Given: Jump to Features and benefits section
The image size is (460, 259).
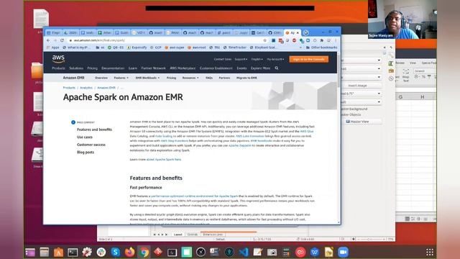Looking at the screenshot, I should (x=94, y=129).
